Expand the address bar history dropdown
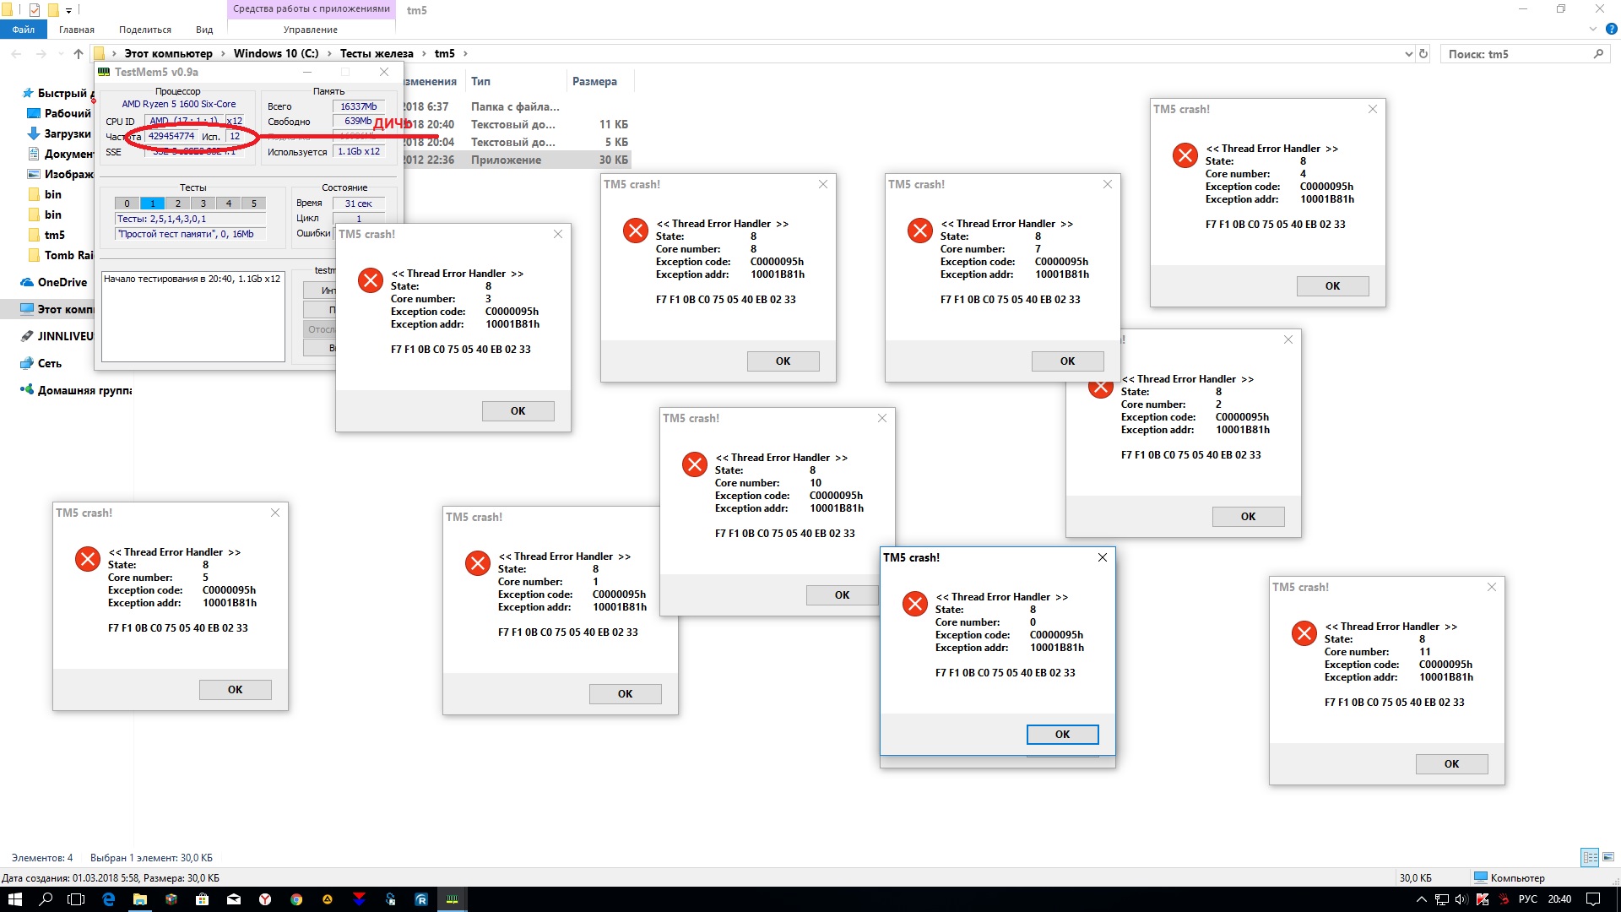 coord(1408,54)
